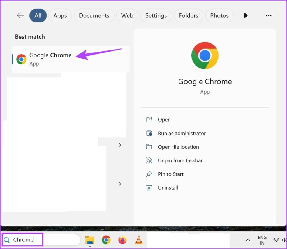Viewport: 287px width, 249px height.
Task: Click the magnifier icon in taskbar search
Action: coord(7,240)
